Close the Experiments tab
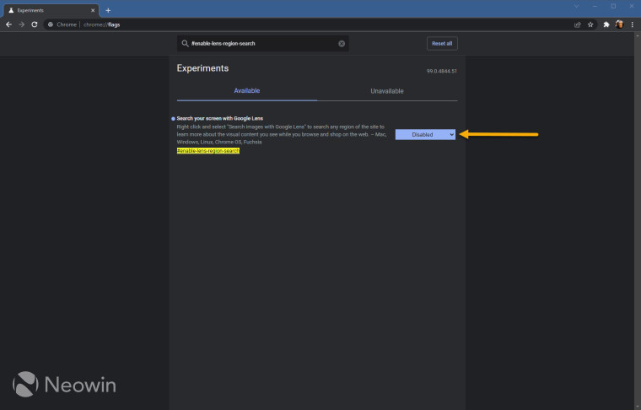This screenshot has height=410, width=641. 93,11
